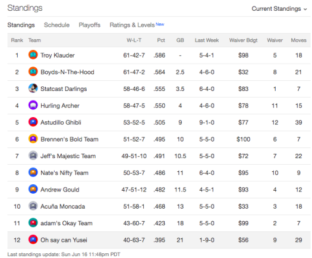Viewport: 312px width, 258px height.
Task: Click Troy Klauder's team avatar icon
Action: tap(33, 55)
